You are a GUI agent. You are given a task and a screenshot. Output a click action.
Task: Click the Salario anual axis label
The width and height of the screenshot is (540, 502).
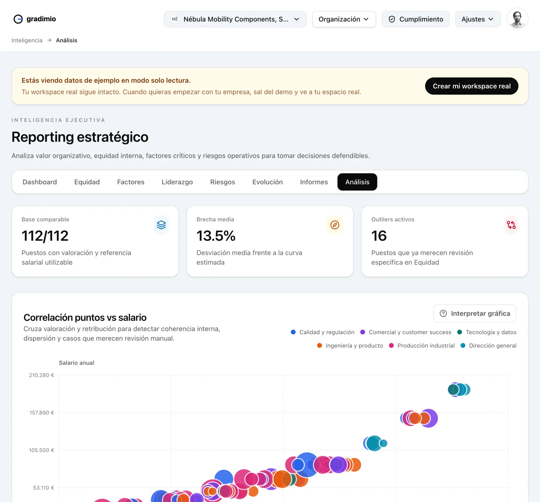click(x=77, y=363)
